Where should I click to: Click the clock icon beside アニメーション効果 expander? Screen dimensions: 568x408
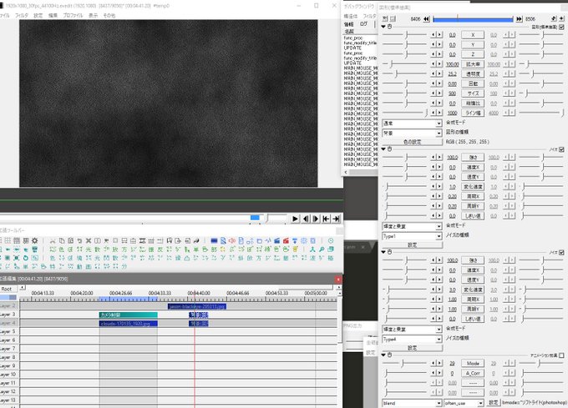pos(390,355)
